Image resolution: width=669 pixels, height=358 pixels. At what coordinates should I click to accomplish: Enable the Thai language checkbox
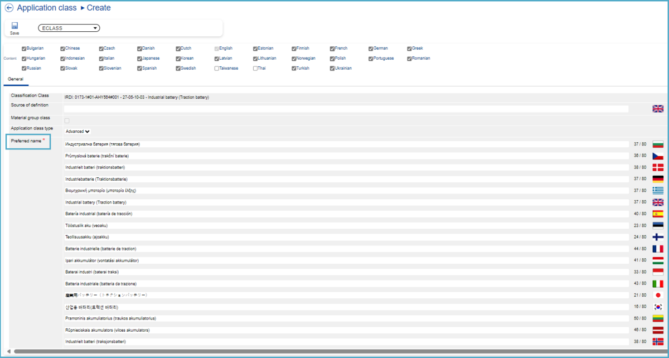click(x=255, y=69)
